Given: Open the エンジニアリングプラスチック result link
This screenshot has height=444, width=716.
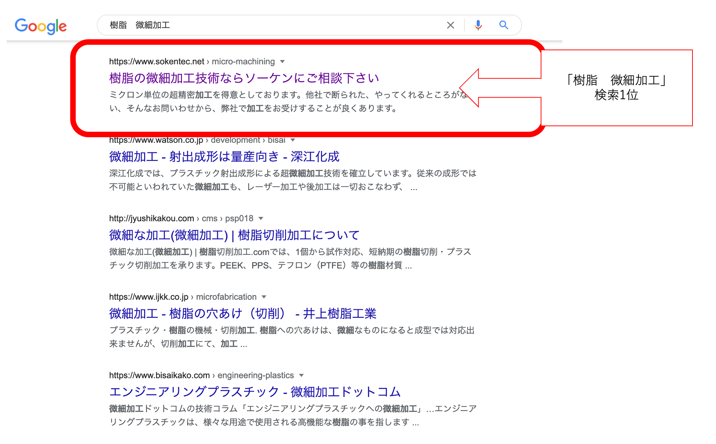Looking at the screenshot, I should pos(254,392).
